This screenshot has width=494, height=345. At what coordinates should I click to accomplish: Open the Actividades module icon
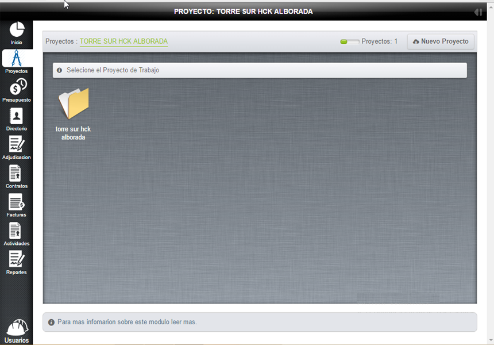tap(17, 231)
